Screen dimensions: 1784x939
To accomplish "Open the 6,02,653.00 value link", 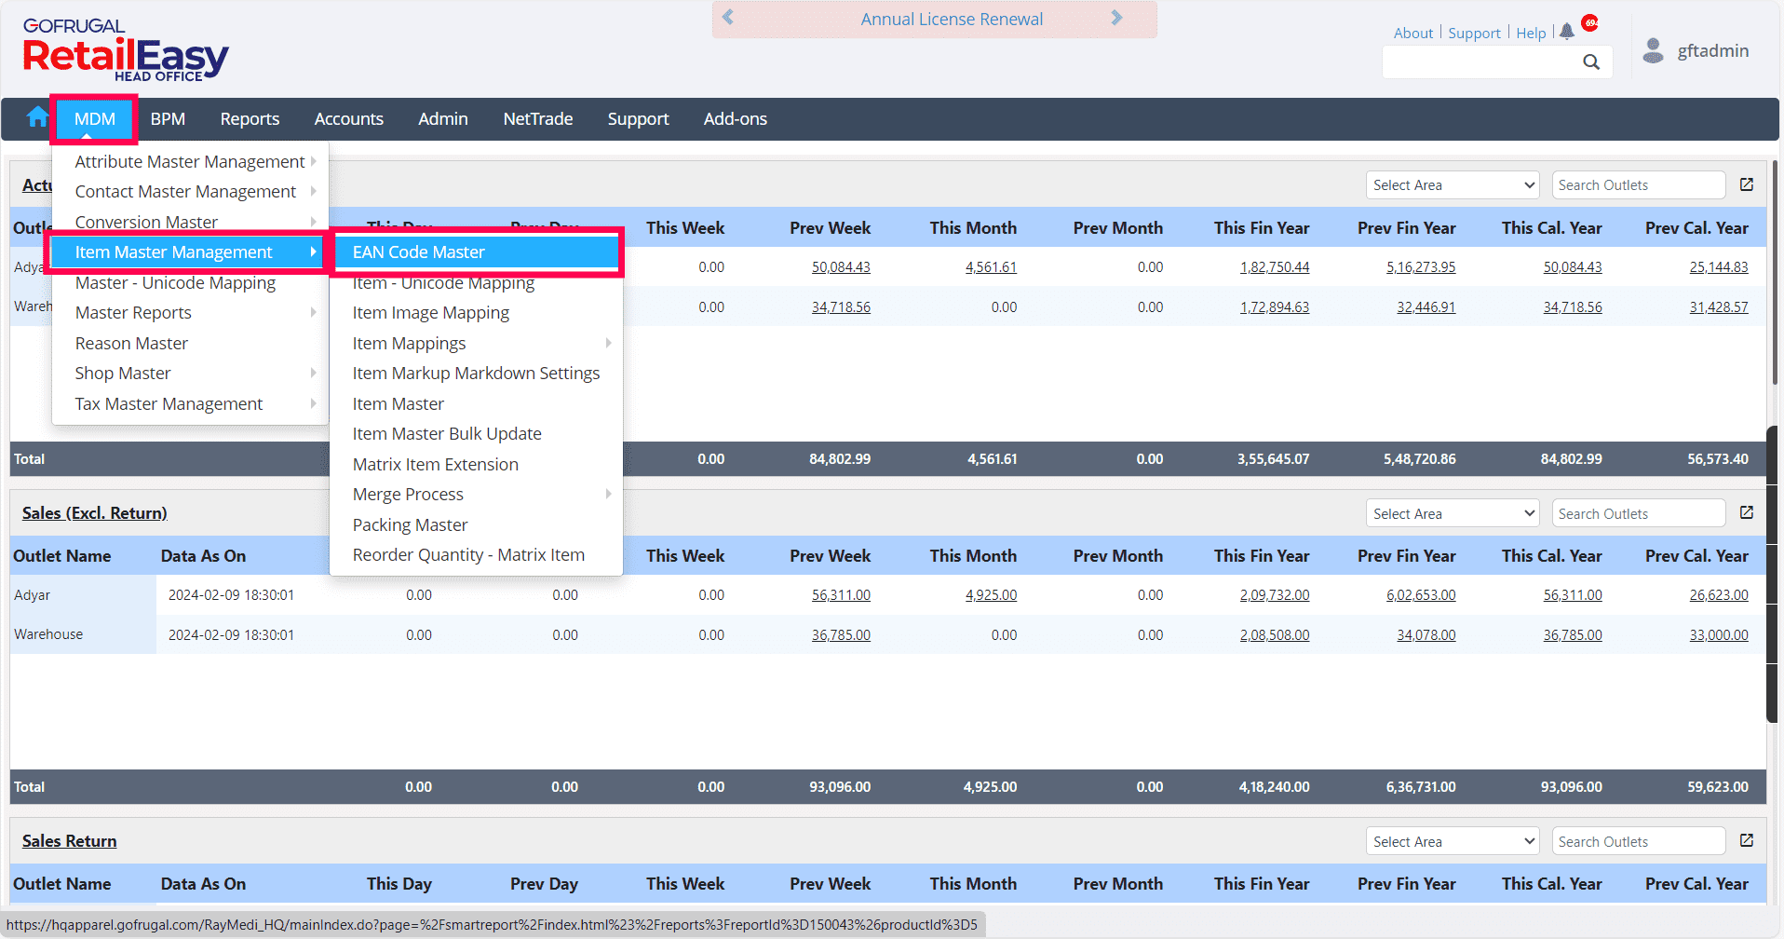I will tap(1421, 594).
